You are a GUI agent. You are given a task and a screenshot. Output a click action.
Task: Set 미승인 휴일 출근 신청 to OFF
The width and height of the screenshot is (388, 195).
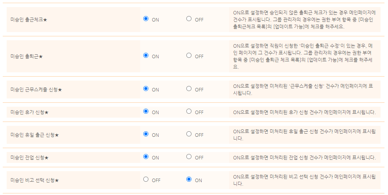pyautogui.click(x=189, y=134)
